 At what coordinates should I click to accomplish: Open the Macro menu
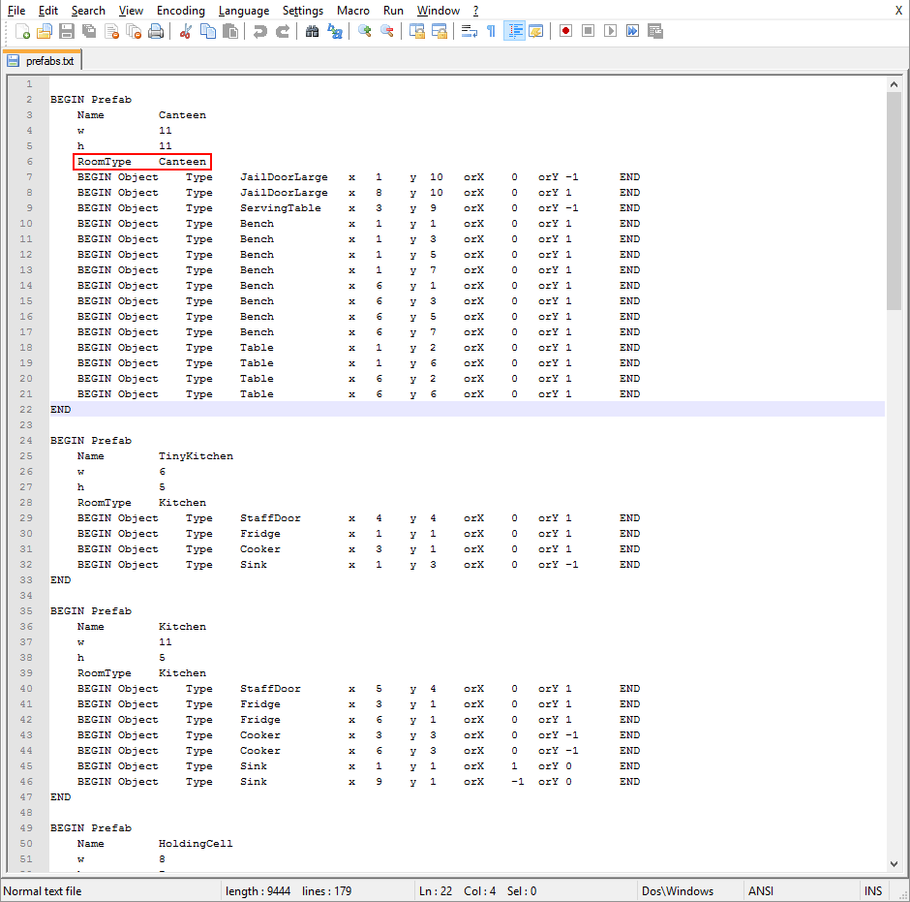click(x=352, y=11)
